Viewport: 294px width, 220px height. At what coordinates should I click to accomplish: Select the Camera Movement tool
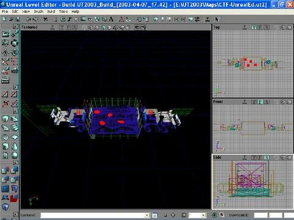point(6,34)
